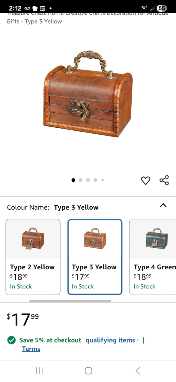Image resolution: width=176 pixels, height=382 pixels.
Task: Expand the qualifying items chevron
Action: point(137,340)
